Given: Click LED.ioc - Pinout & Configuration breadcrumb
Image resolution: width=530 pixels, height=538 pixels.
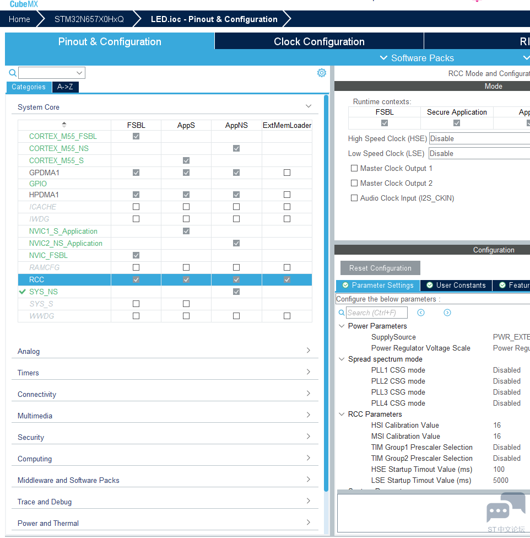Looking at the screenshot, I should coord(214,19).
